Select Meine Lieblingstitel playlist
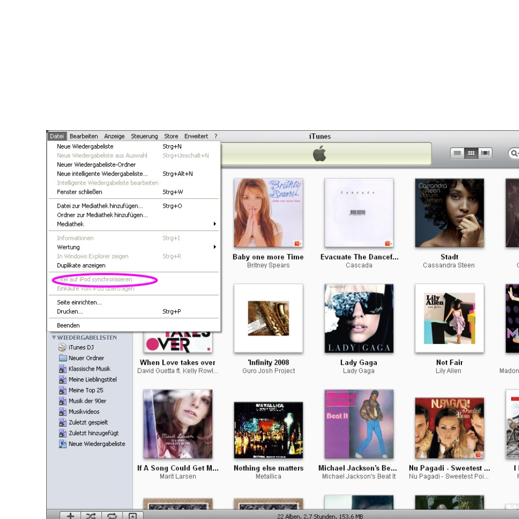 (x=88, y=379)
